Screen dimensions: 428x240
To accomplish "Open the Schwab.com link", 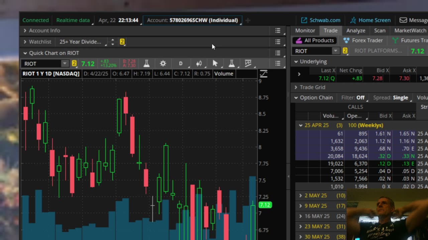I will (x=321, y=20).
